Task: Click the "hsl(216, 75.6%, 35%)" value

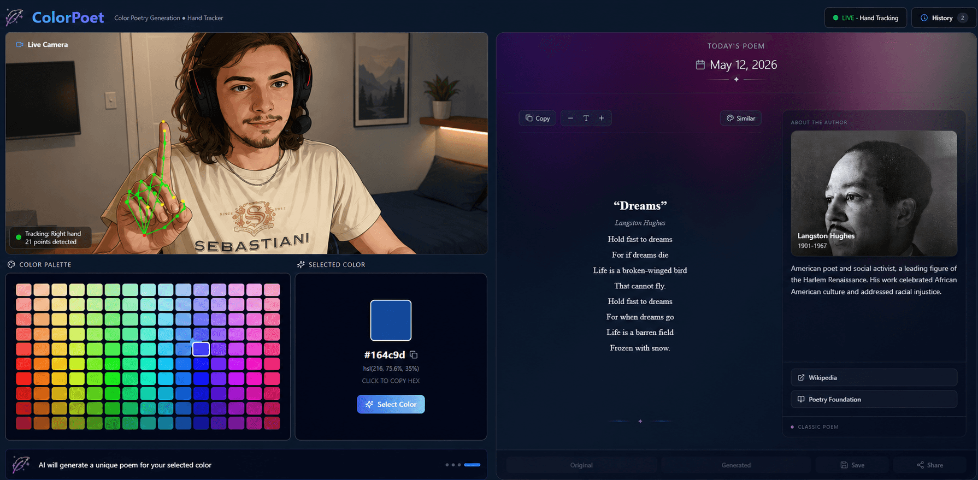Action: pos(391,369)
